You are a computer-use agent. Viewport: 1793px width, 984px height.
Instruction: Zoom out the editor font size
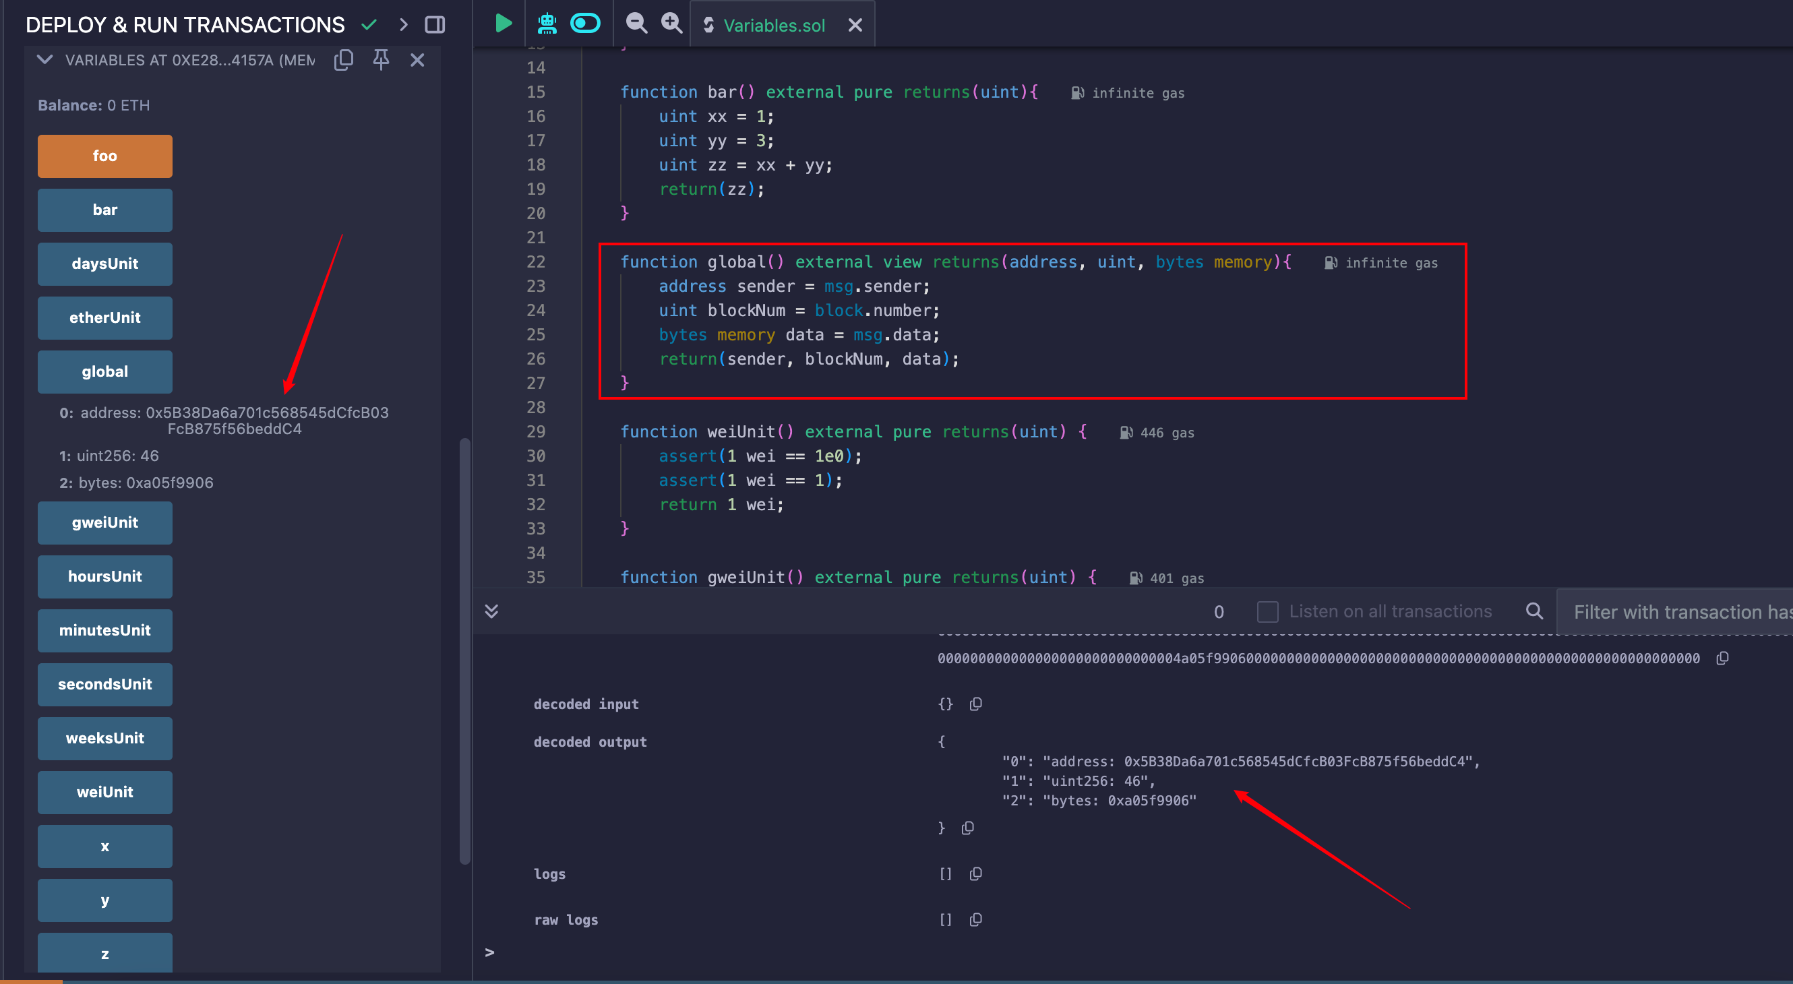pyautogui.click(x=636, y=24)
